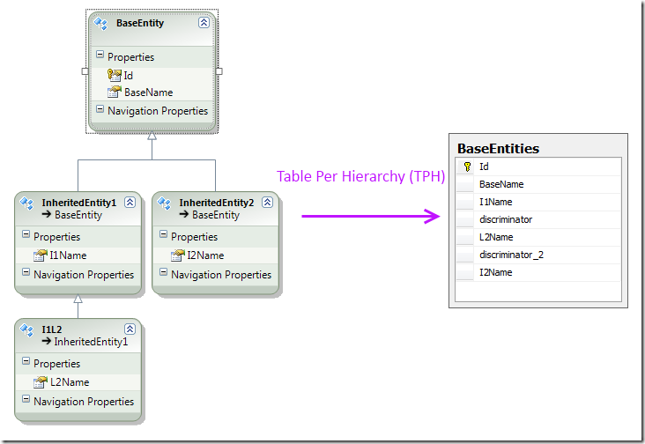The image size is (645, 444).
Task: Collapse the InheritedEntity1 shape with chevron button
Action: click(x=130, y=202)
